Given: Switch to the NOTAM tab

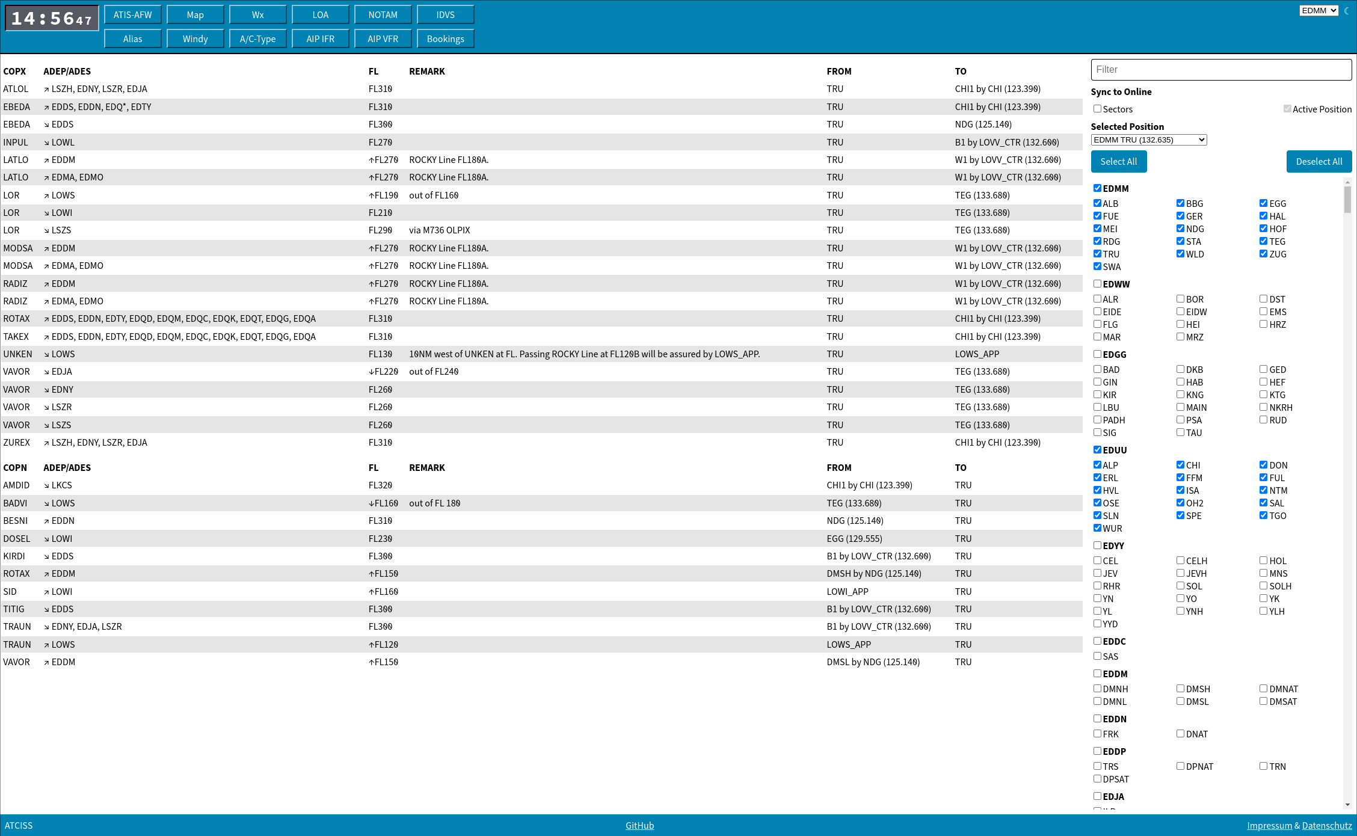Looking at the screenshot, I should [x=383, y=14].
